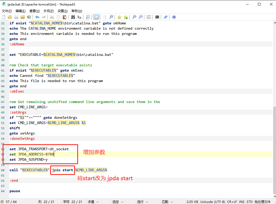The width and height of the screenshot is (276, 204).
Task: Open the 设置(S) menu
Action: pyautogui.click(x=63, y=11)
